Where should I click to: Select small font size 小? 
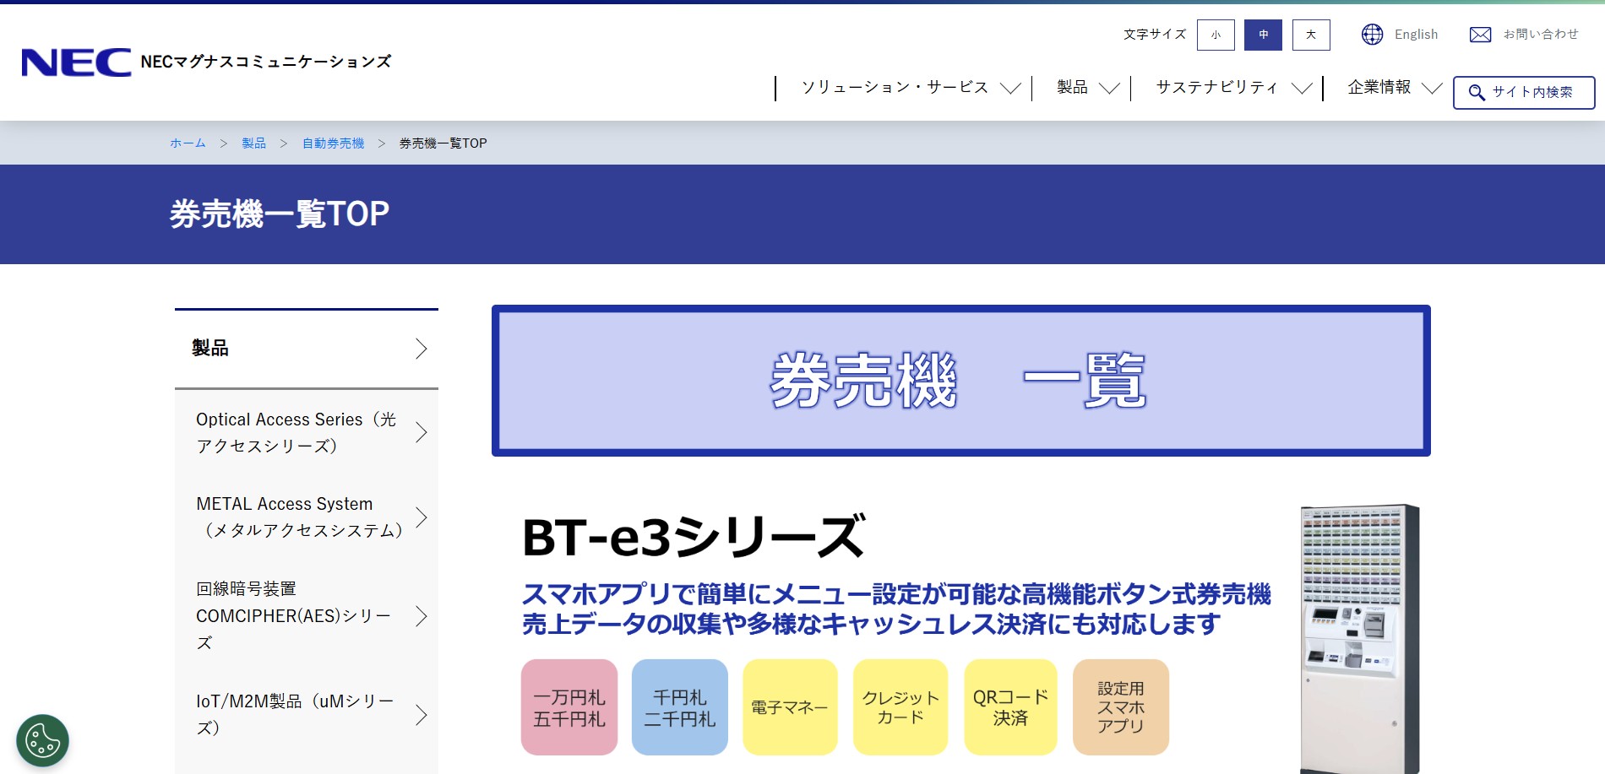1216,35
